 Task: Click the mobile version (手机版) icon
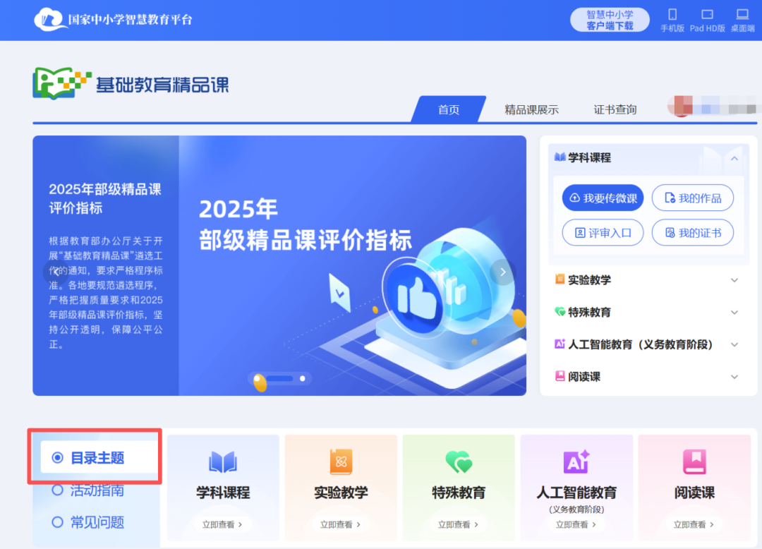coord(672,15)
